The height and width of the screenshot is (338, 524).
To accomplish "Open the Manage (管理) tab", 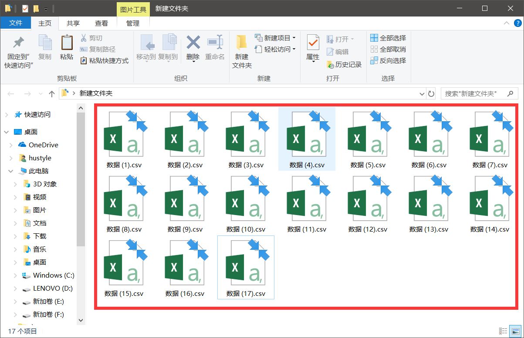I will tap(133, 23).
